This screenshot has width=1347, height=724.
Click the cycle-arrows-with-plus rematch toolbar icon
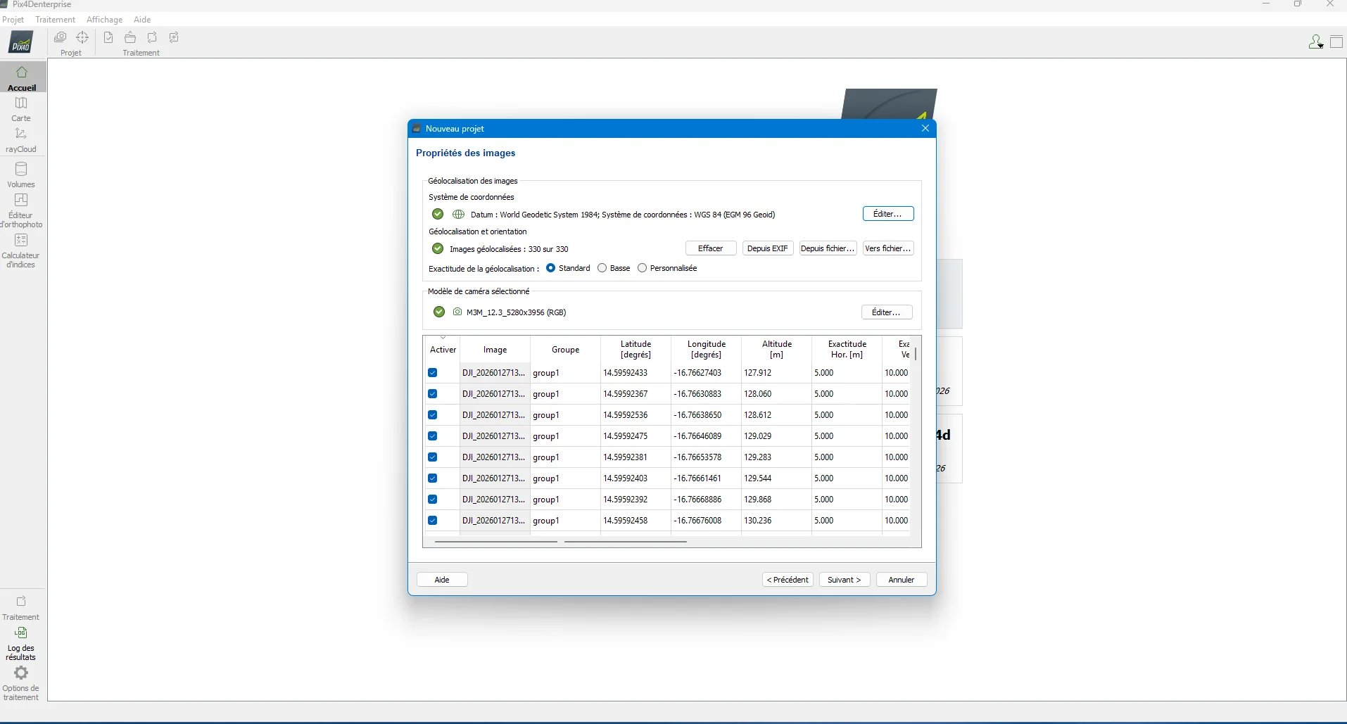click(174, 37)
